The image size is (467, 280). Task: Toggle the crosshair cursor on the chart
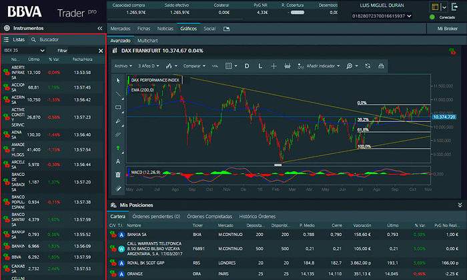(274, 66)
